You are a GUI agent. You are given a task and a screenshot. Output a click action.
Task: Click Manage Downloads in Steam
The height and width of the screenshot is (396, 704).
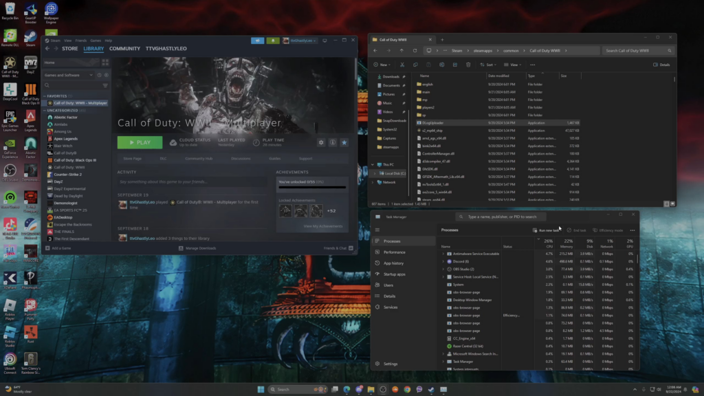coord(197,248)
